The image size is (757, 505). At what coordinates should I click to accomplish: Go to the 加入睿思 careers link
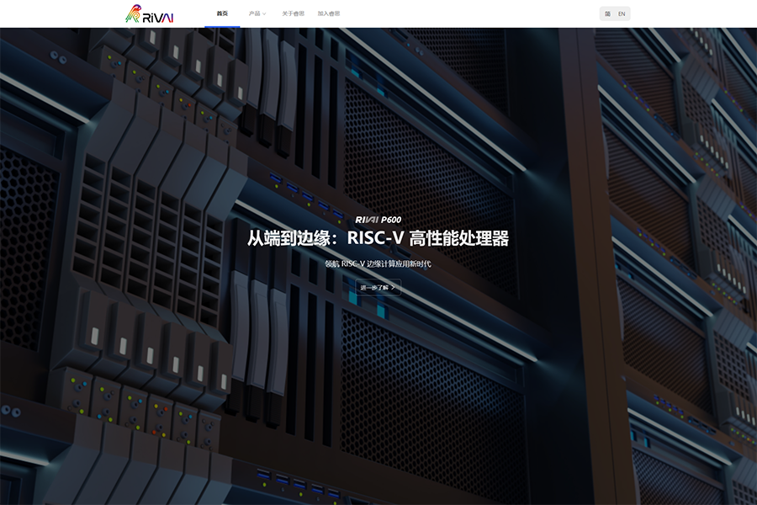click(x=329, y=13)
